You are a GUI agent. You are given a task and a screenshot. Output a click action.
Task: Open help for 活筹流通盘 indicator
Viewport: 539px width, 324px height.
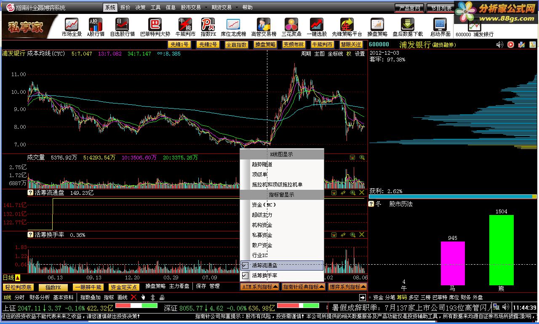30,193
